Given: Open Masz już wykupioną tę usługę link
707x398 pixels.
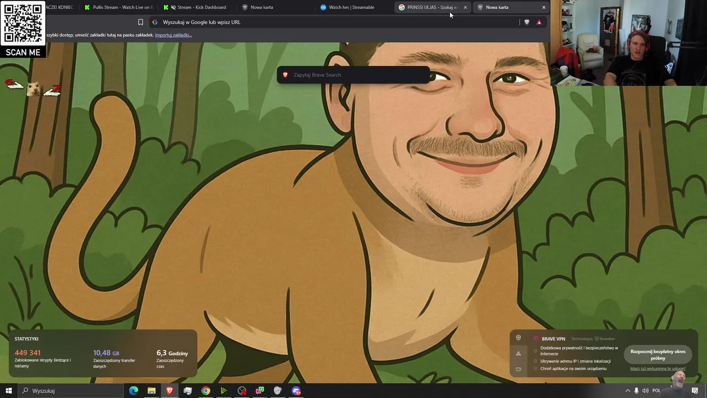Looking at the screenshot, I should tap(658, 369).
